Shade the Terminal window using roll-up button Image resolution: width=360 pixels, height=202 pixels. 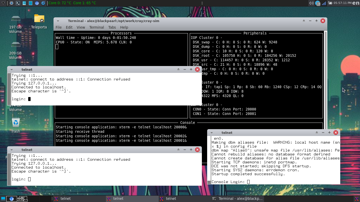(x=304, y=21)
